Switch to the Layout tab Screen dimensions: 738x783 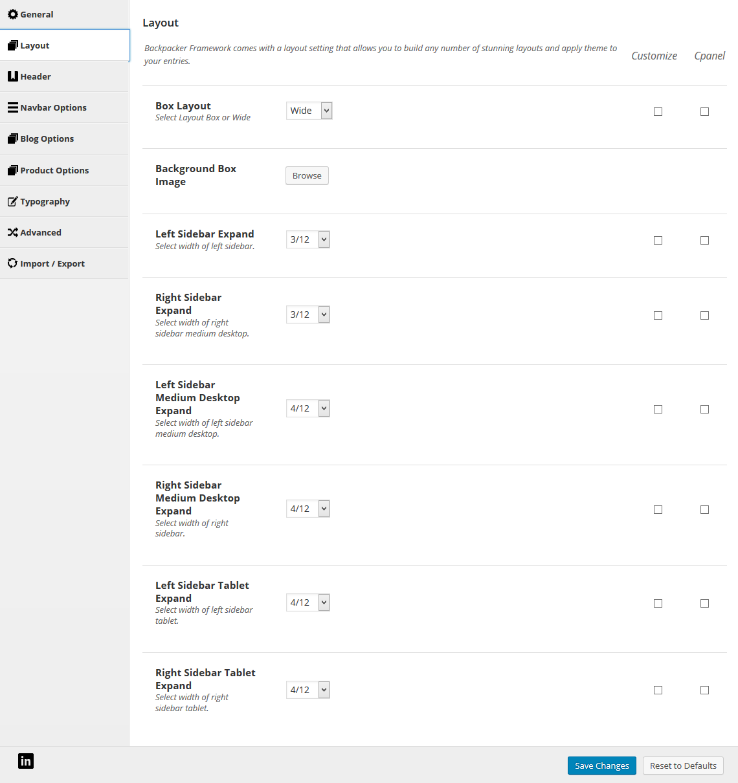pos(65,45)
